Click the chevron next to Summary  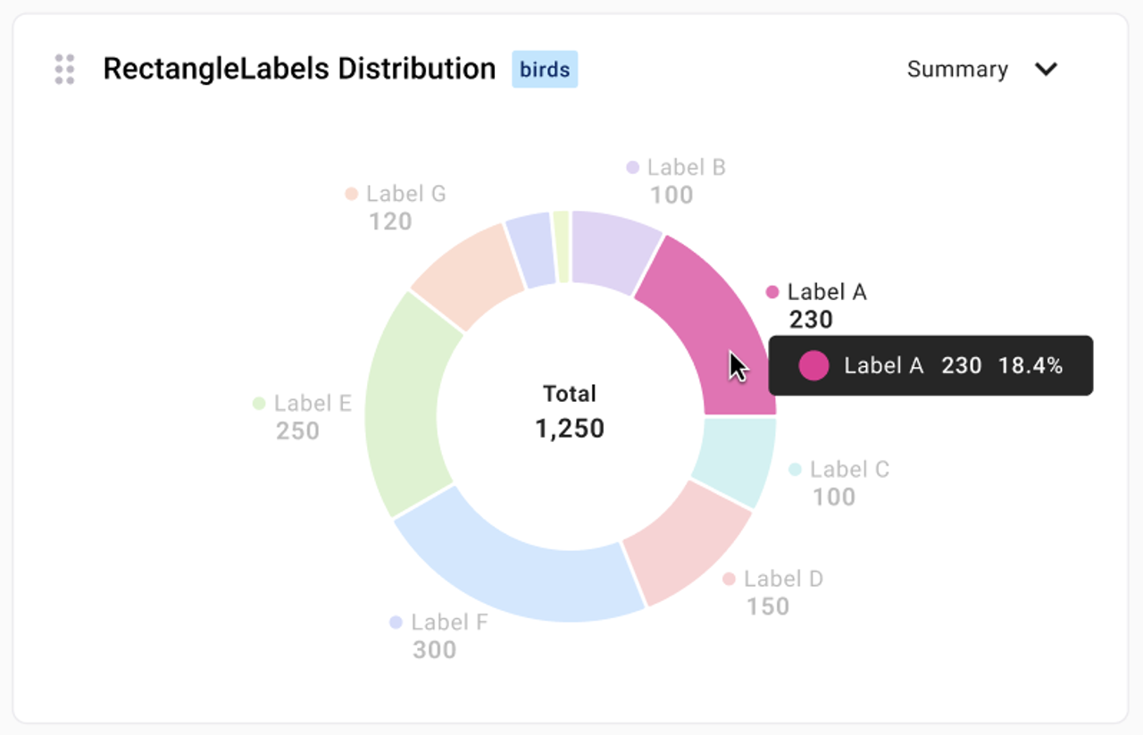(1047, 69)
